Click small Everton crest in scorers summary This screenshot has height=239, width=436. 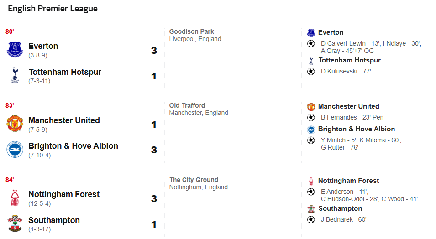click(x=311, y=32)
